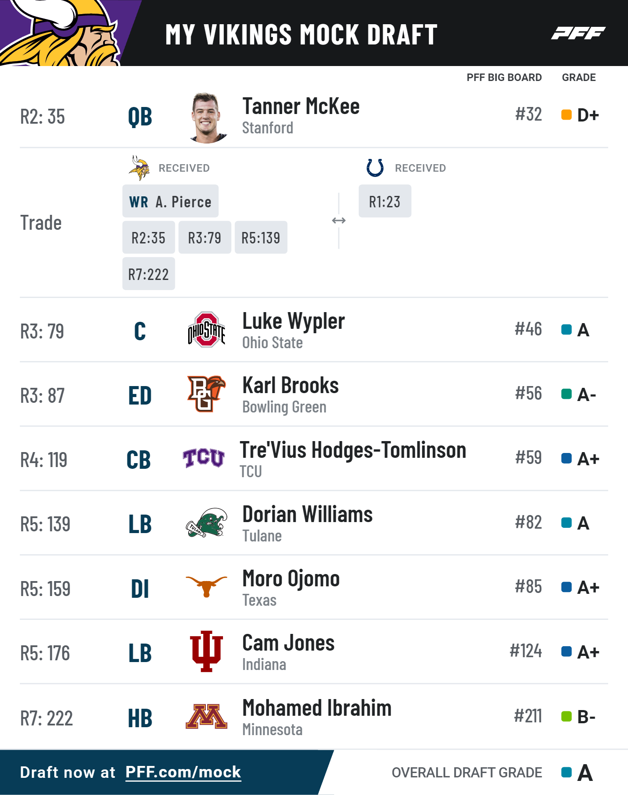628x795 pixels.
Task: Click the Colts horseshoe trade icon
Action: (375, 168)
